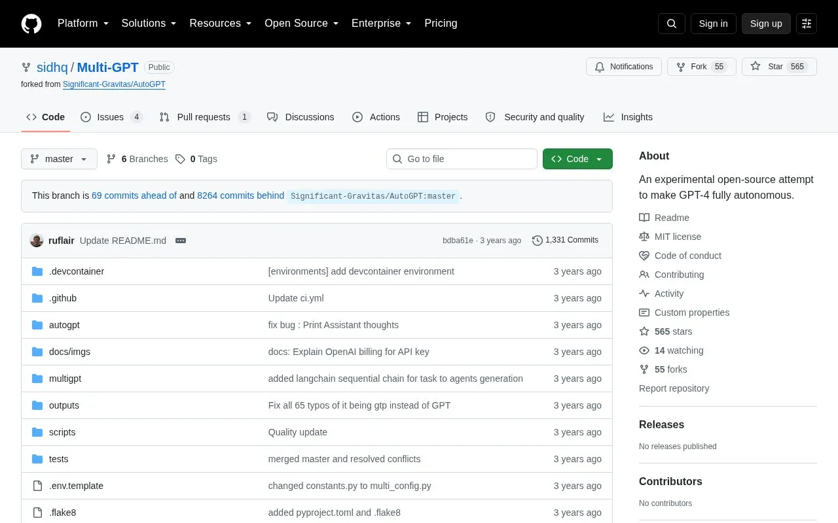Go to the GitHub homepage logo

(31, 24)
